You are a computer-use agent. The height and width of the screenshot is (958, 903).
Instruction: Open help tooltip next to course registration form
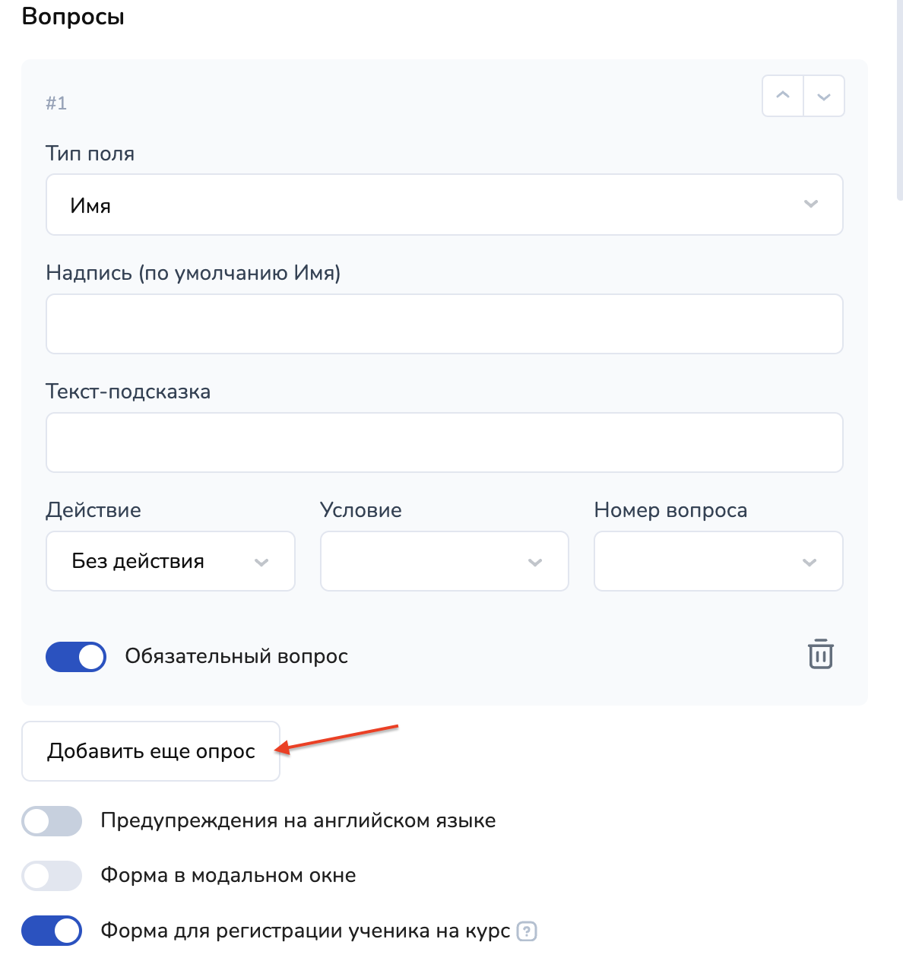[x=527, y=931]
